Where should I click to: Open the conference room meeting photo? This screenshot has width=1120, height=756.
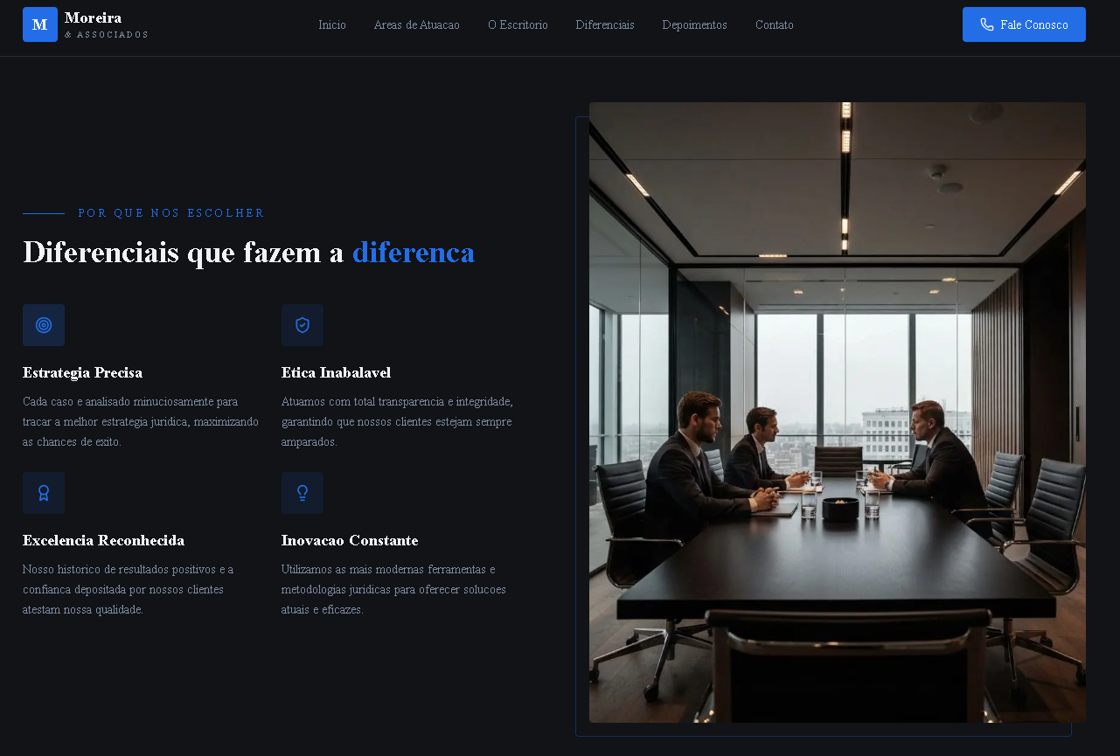(x=837, y=413)
